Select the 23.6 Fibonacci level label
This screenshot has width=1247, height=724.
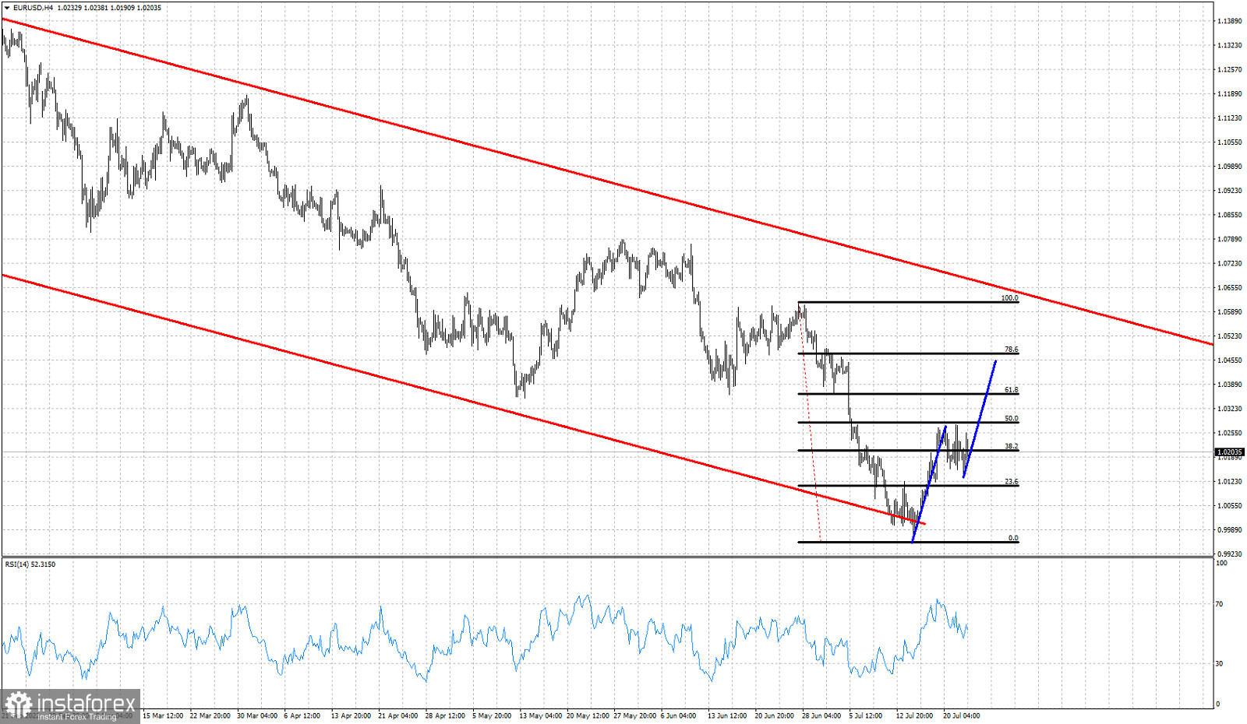[1011, 481]
